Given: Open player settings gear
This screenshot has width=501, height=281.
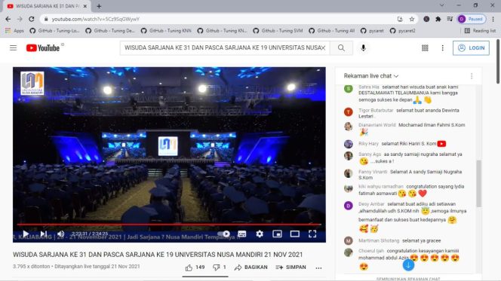Looking at the screenshot, I should click(260, 234).
